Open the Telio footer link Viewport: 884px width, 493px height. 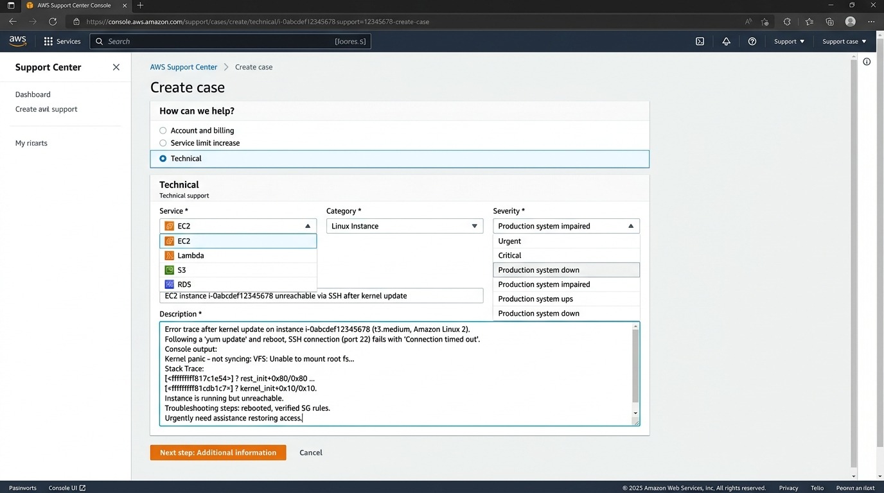coord(817,488)
